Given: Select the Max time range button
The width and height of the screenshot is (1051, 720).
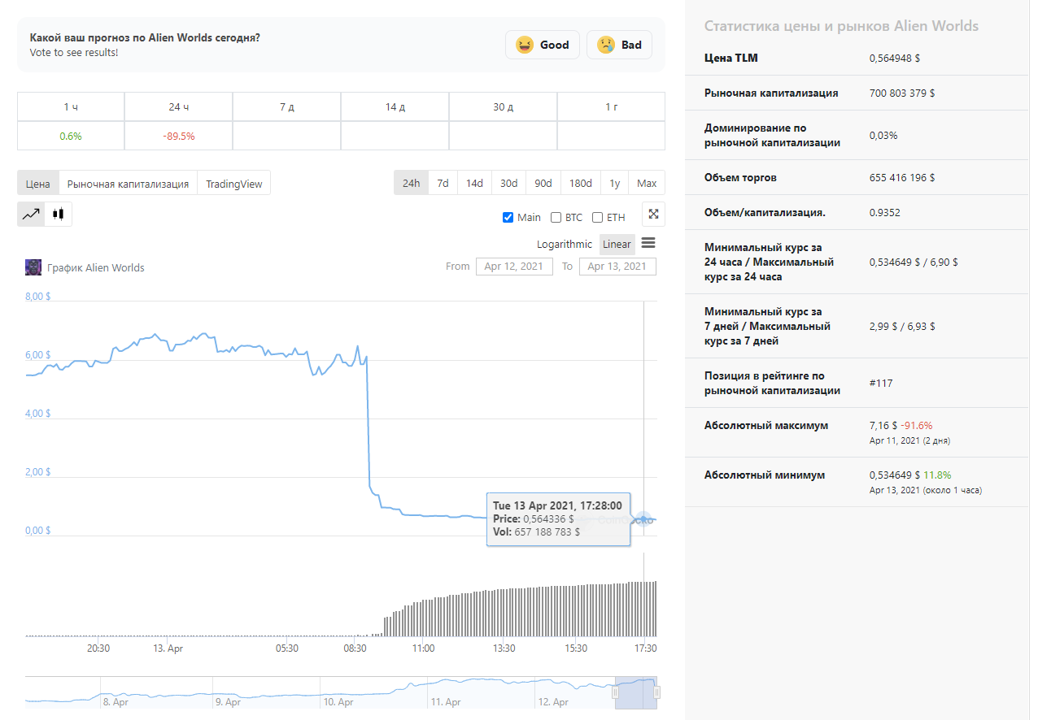Looking at the screenshot, I should [647, 183].
